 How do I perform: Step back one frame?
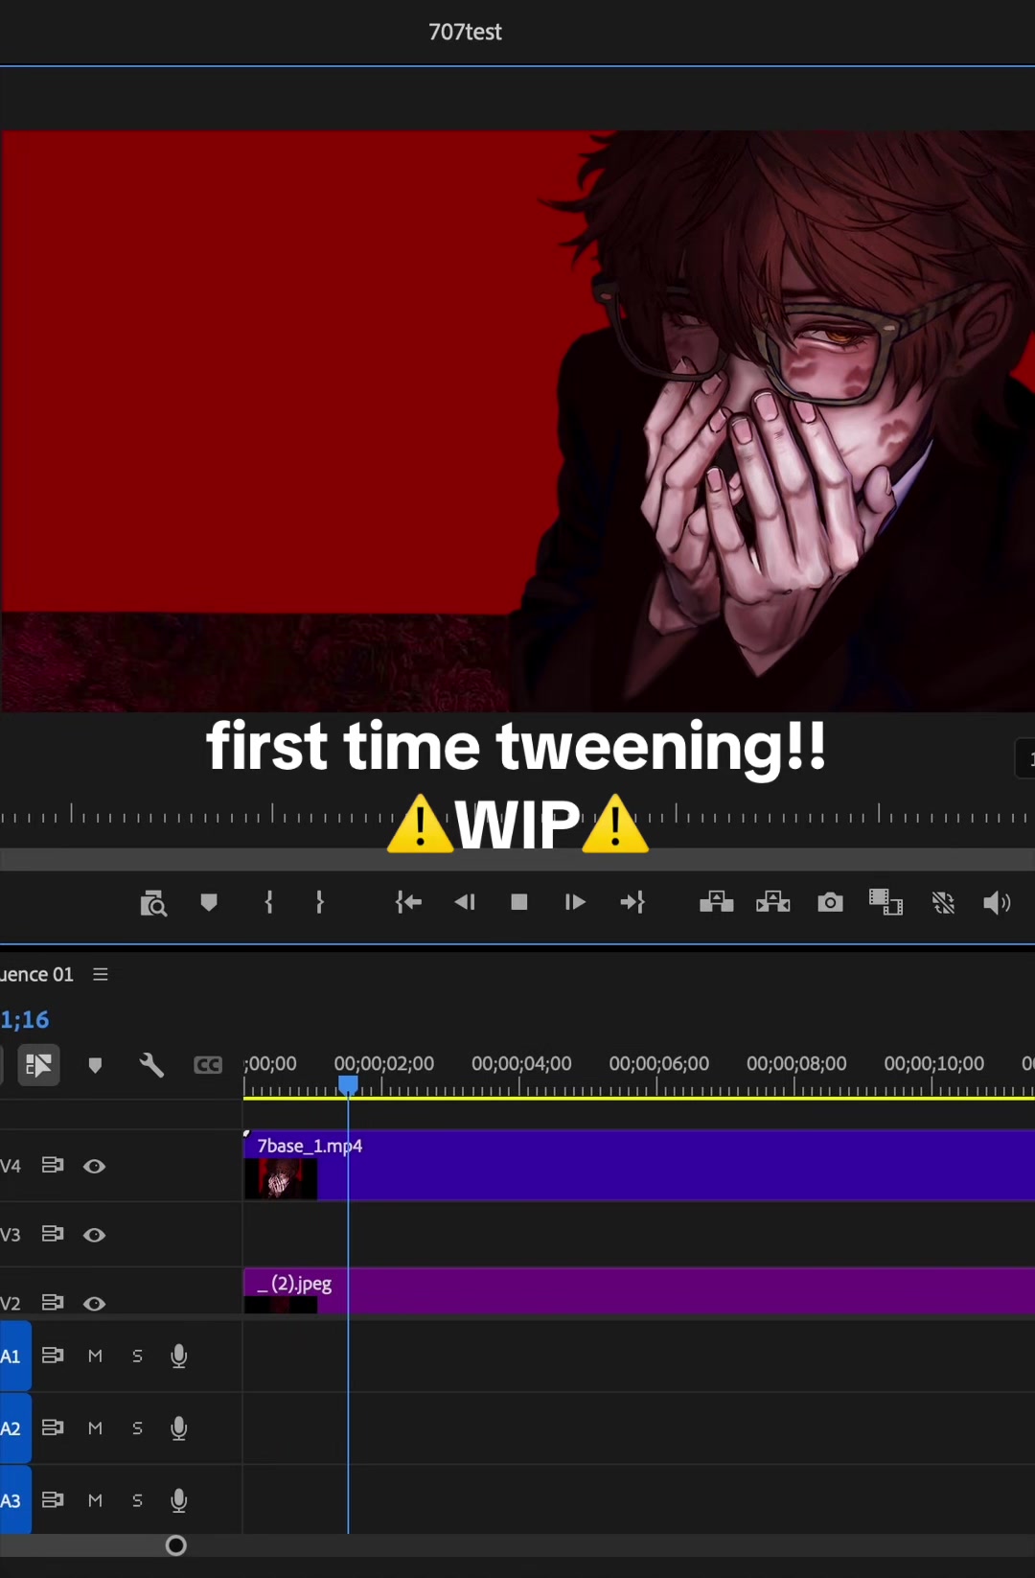(x=465, y=902)
